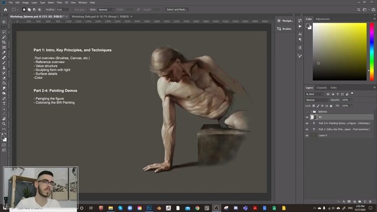Select the Eraser tool
Screen dimensions: 377x212
[4, 78]
